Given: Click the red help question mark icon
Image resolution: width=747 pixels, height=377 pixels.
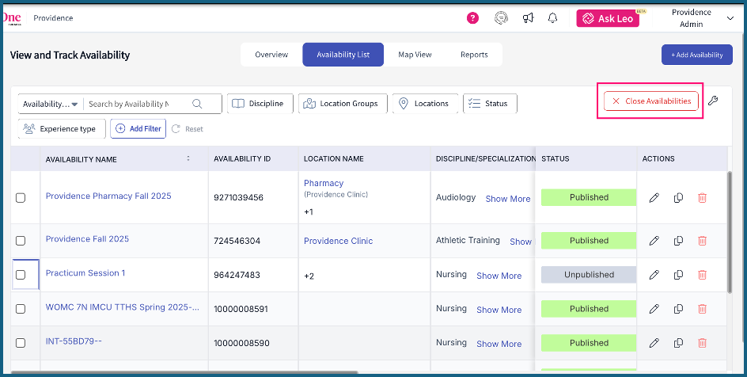Looking at the screenshot, I should coord(472,18).
